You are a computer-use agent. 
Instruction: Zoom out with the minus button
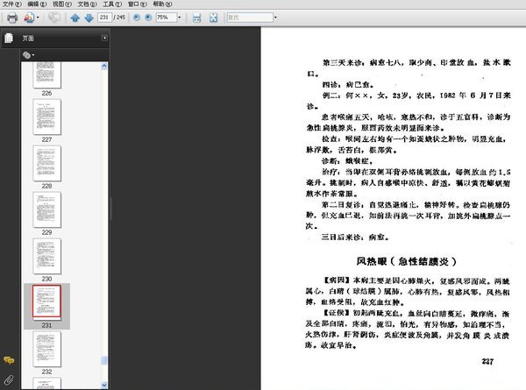(137, 18)
